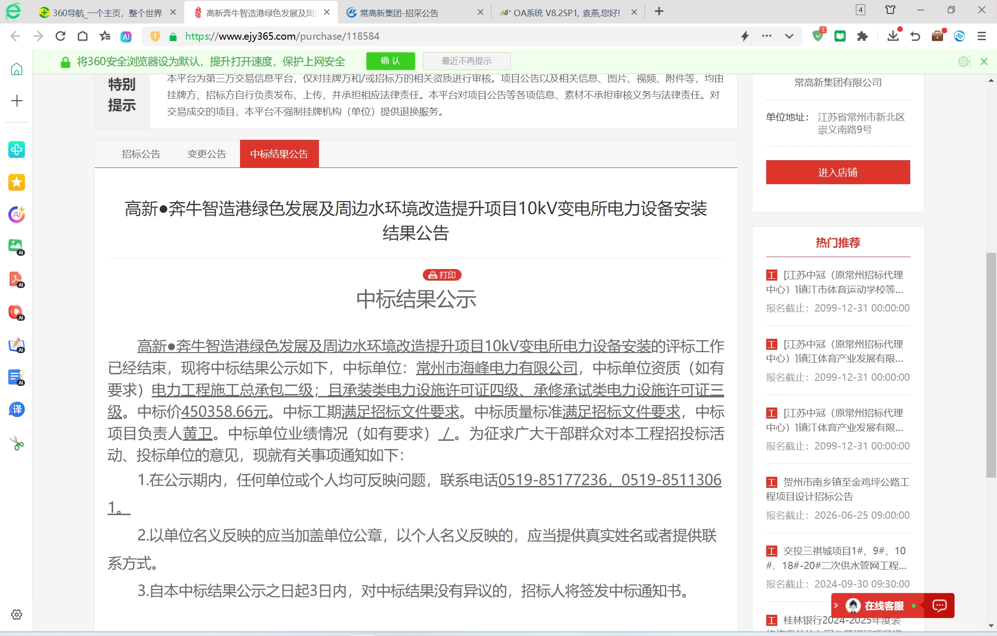Open the briefcase toolbox icon
The height and width of the screenshot is (636, 997).
937,36
